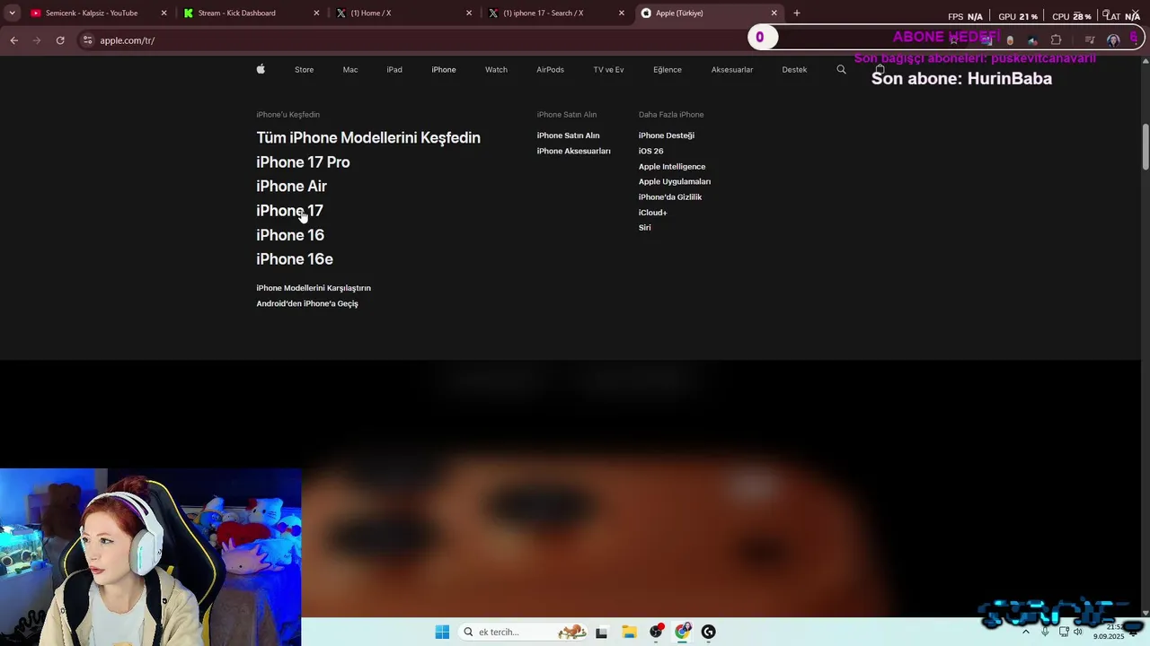This screenshot has height=646, width=1150.
Task: Open a new browser tab with plus
Action: 796,13
